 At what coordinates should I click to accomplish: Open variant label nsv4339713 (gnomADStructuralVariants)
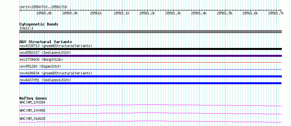56,46
